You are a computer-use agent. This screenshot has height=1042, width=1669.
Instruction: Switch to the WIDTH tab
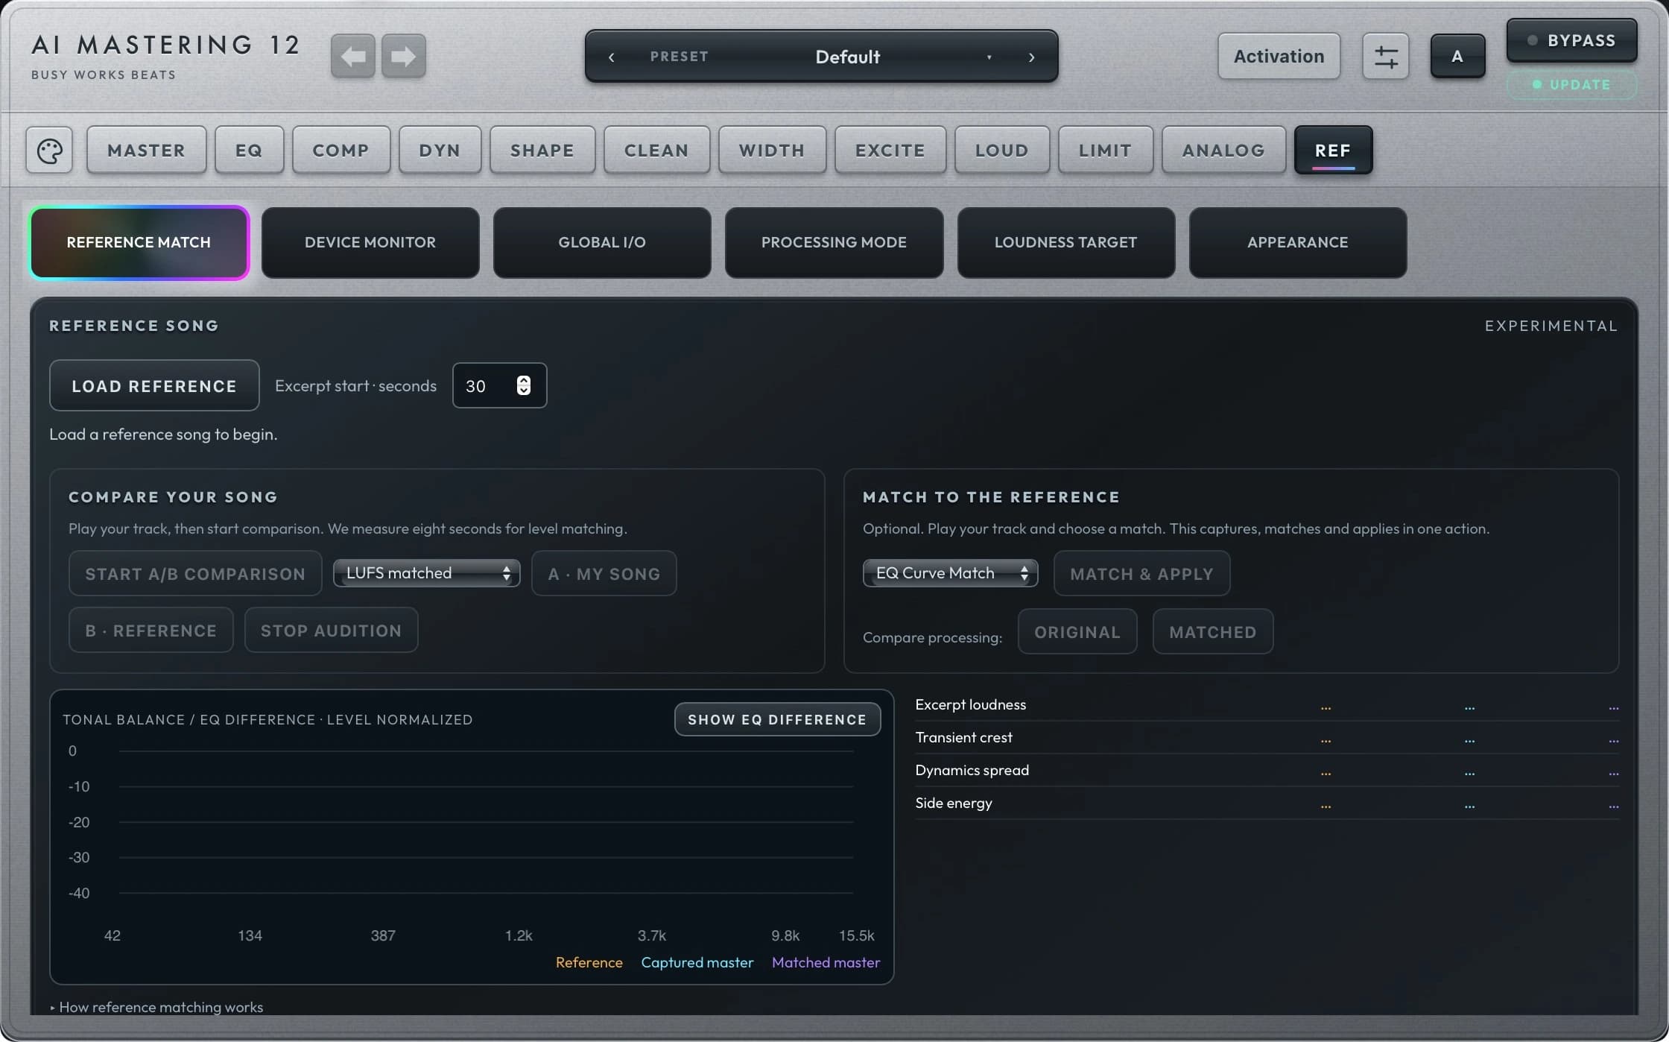point(772,151)
